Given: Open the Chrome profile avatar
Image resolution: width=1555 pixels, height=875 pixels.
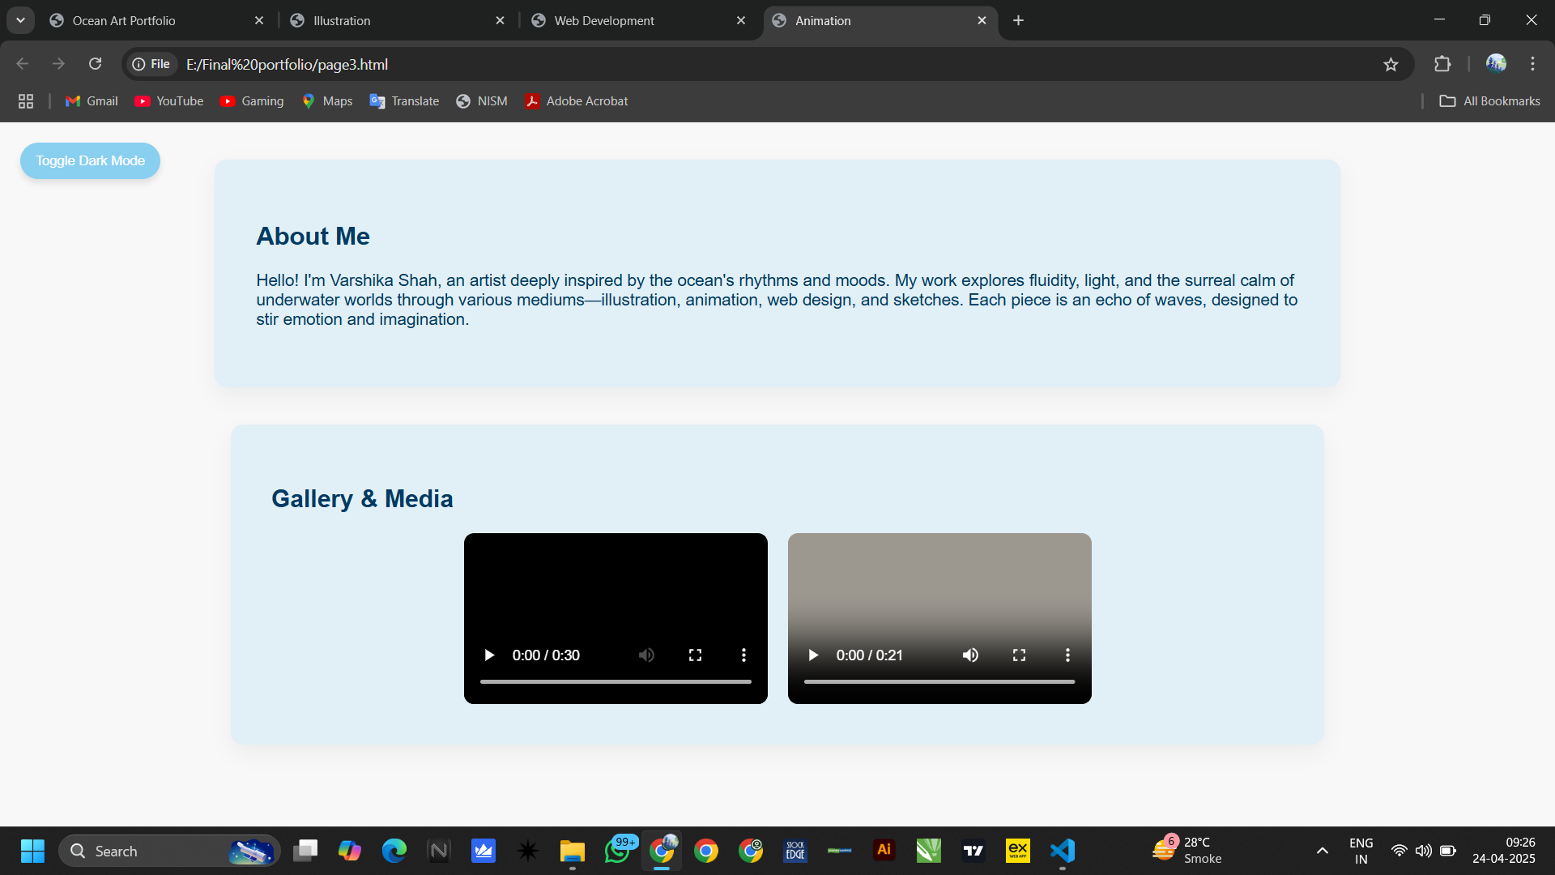Looking at the screenshot, I should point(1496,63).
